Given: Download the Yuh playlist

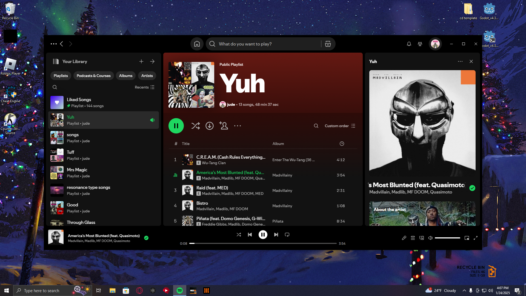Looking at the screenshot, I should (210, 126).
